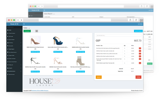Screen dimensions: 159x99
Task: Remove the MARVEL Patent Metallic Grey Sandals row
Action: [140, 54]
